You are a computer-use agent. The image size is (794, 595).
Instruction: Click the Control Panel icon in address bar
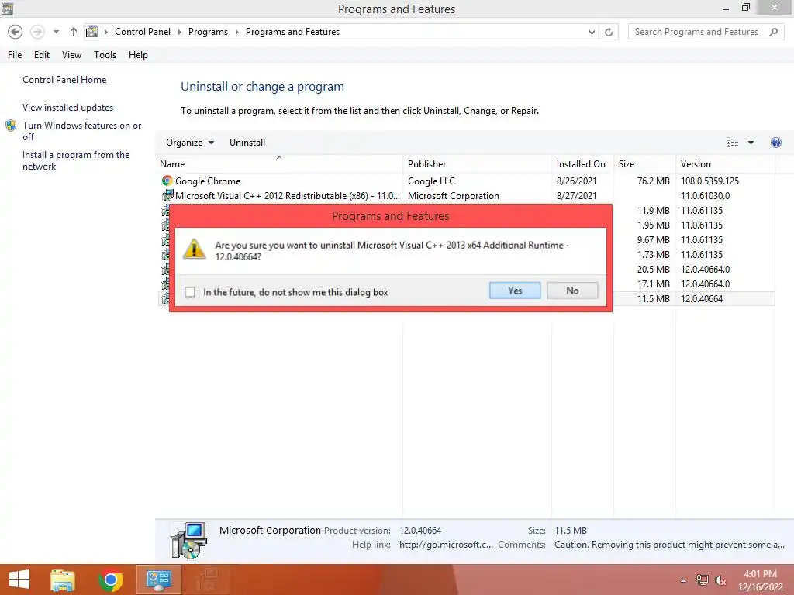tap(91, 32)
